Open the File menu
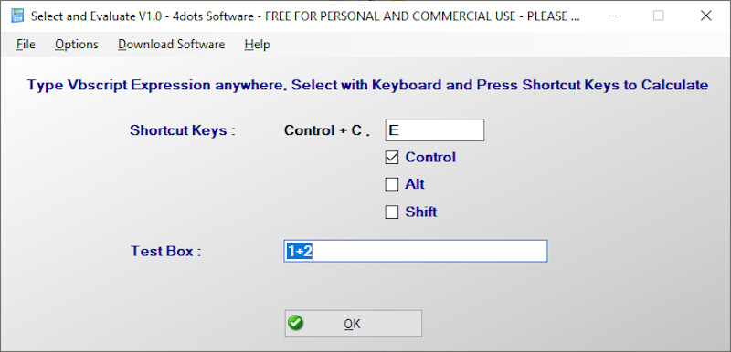Image resolution: width=731 pixels, height=352 pixels. 26,45
